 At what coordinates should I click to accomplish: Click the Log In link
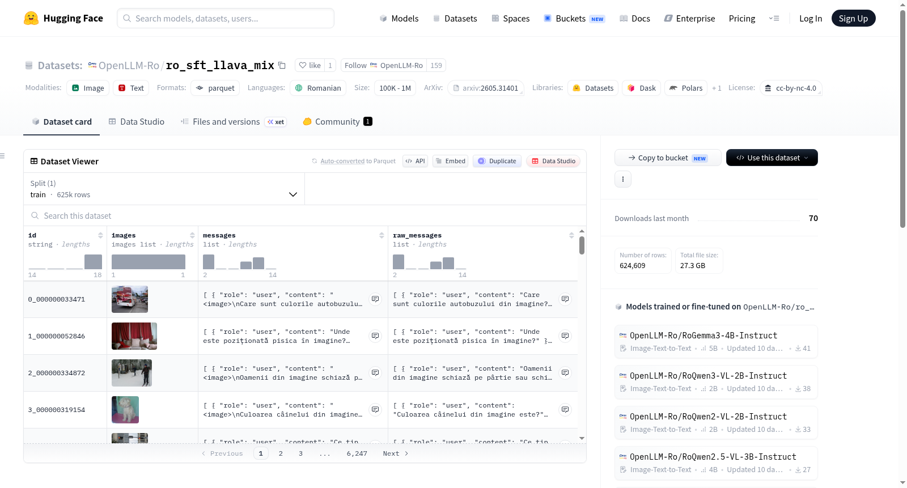tap(811, 18)
